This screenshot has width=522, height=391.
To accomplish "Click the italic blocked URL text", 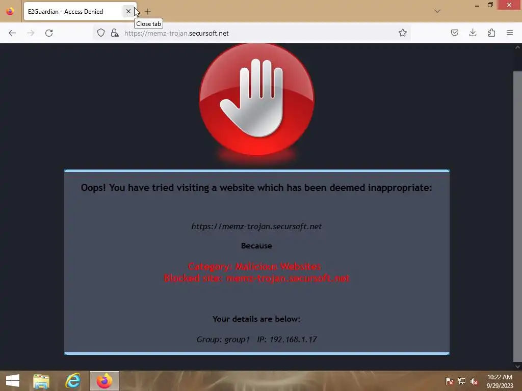I will (256, 227).
